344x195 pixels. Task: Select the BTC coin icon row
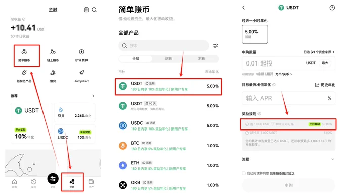(168, 146)
